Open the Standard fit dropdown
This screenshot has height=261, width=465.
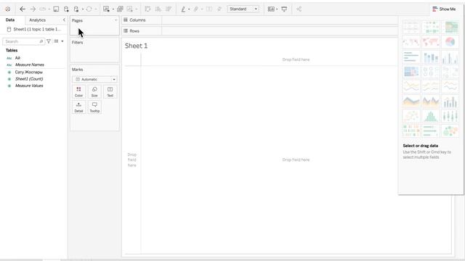(243, 9)
